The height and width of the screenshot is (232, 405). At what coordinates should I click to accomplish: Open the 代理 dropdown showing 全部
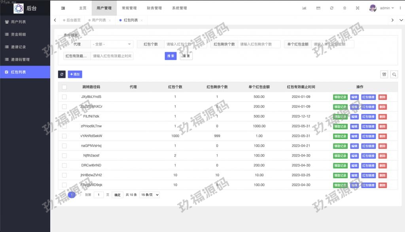pyautogui.click(x=112, y=44)
